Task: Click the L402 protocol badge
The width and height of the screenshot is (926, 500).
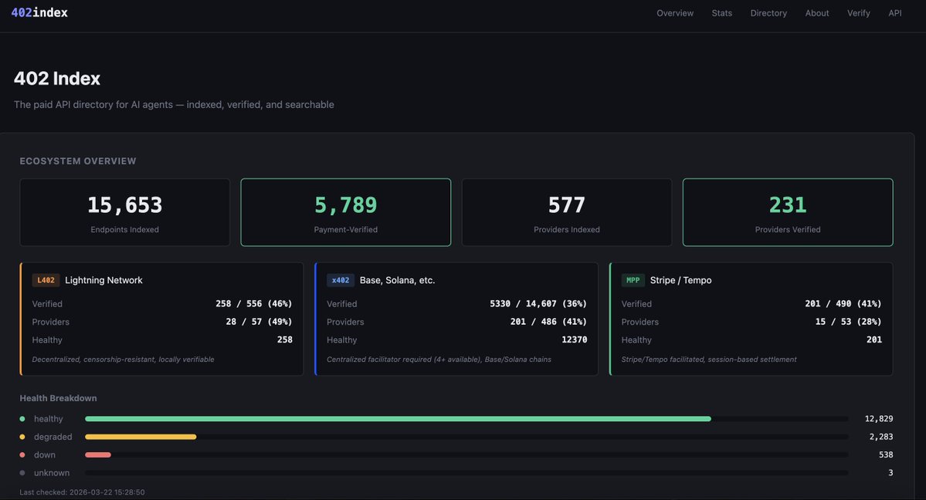Action: [46, 280]
